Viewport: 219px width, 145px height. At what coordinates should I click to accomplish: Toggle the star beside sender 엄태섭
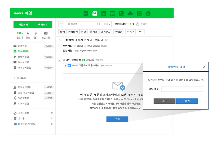pyautogui.click(x=75, y=46)
